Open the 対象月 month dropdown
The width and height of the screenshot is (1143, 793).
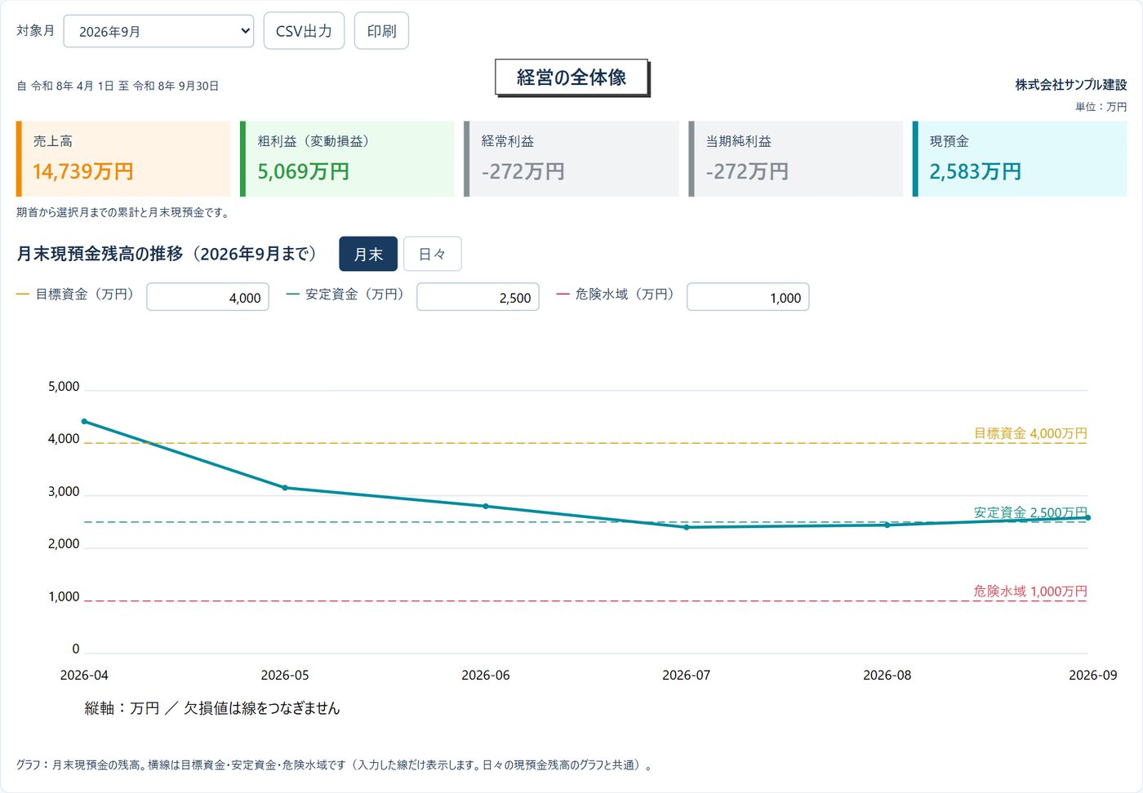(158, 31)
